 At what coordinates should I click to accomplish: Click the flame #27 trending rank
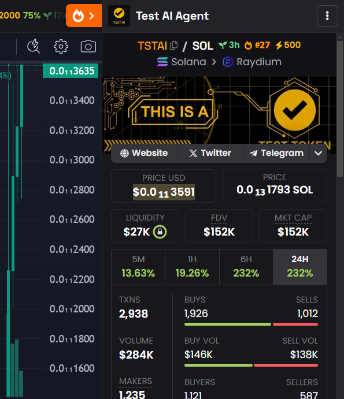click(x=257, y=45)
